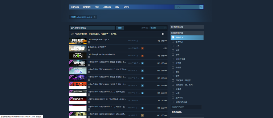Open 类别 menu in store navbar

click(x=97, y=7)
